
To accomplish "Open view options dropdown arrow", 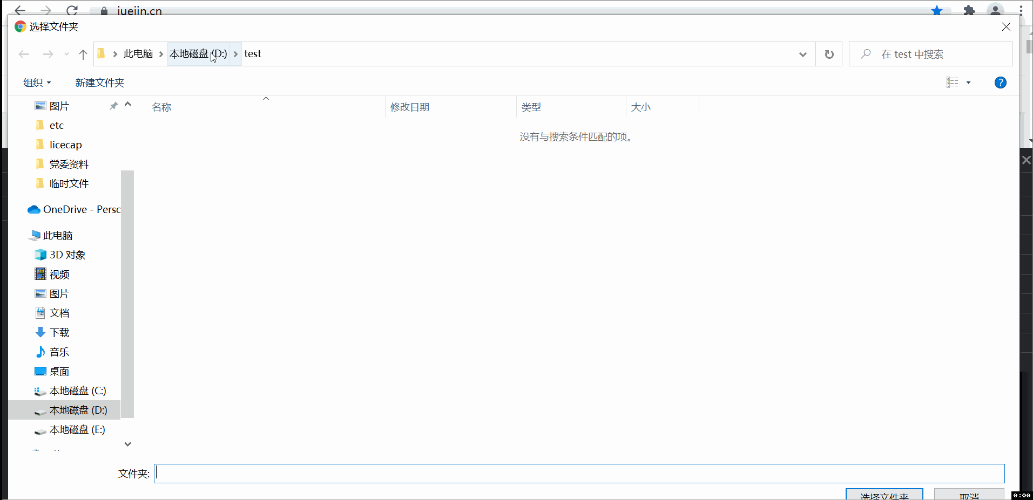I will pos(969,83).
